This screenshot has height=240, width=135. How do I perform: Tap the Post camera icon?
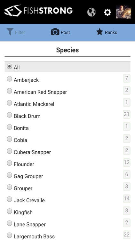pos(55,32)
